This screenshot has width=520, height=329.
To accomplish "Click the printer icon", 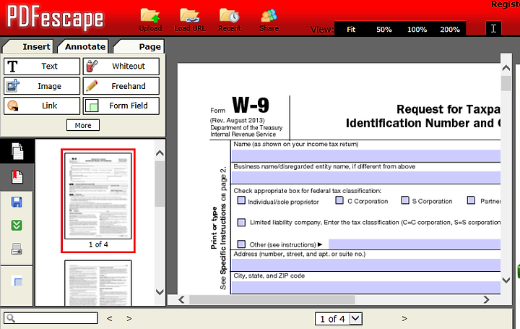I will point(17,249).
